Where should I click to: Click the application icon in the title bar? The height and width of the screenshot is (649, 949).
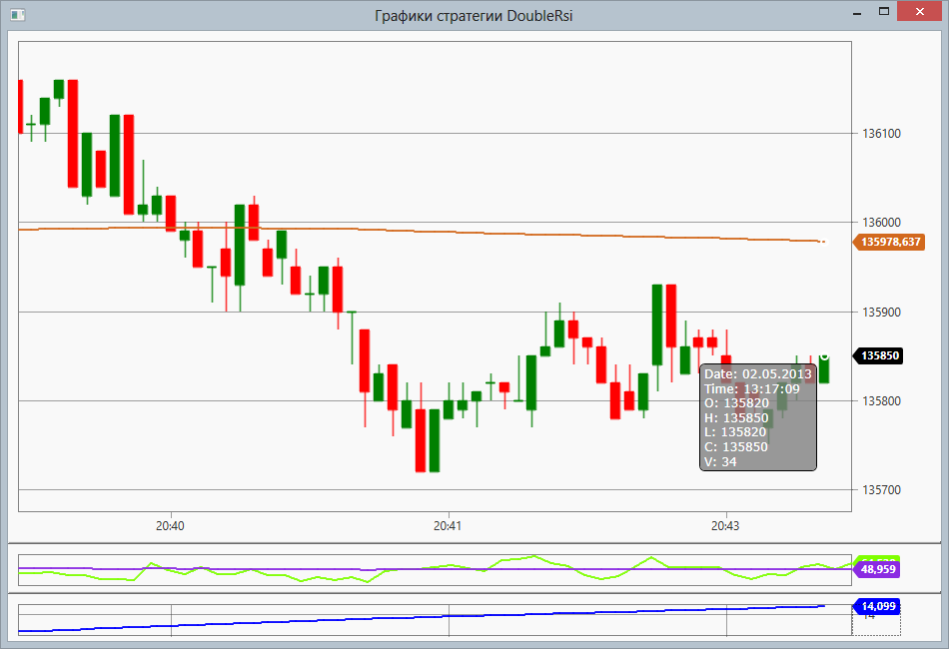tap(16, 15)
